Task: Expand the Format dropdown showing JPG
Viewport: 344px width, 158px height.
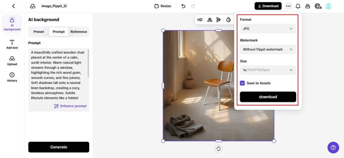Action: click(x=268, y=29)
